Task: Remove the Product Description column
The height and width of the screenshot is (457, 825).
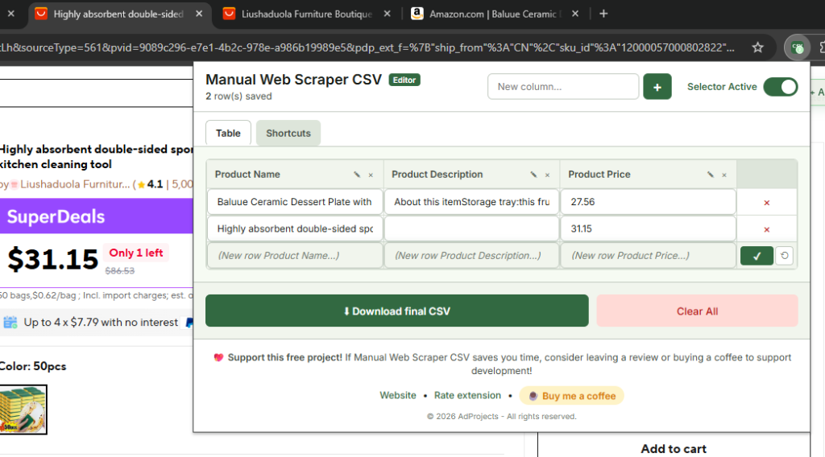Action: [548, 175]
